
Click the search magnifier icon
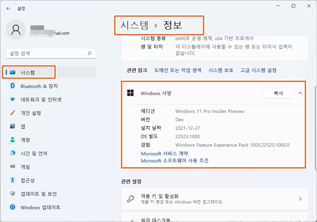(90, 53)
